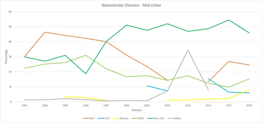The width and height of the screenshot is (263, 123).
Task: Click the 2005 x-axis label
Action: [147, 105]
